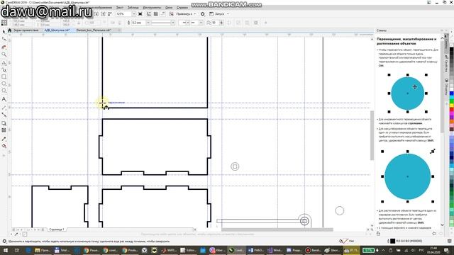Click the last page navigation arrow

click(x=39, y=229)
